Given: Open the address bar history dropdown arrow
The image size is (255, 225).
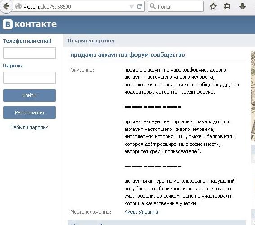Looking at the screenshot, I should (131, 7).
